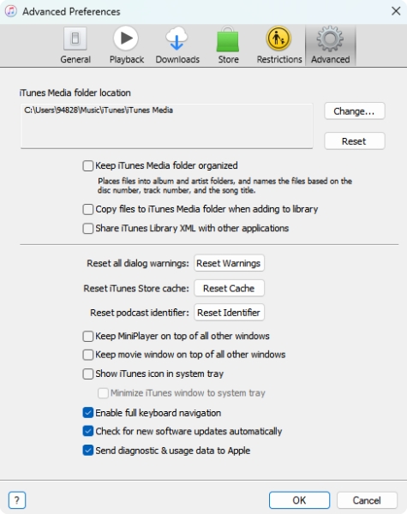Enable Share iTunes Library XML option

(88, 228)
